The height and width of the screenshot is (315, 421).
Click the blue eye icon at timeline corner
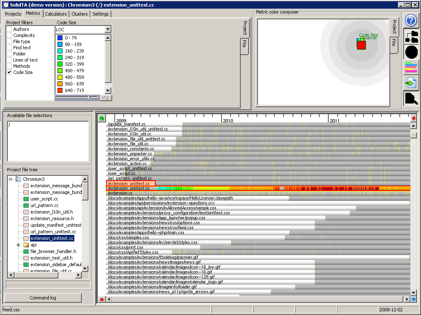414,299
